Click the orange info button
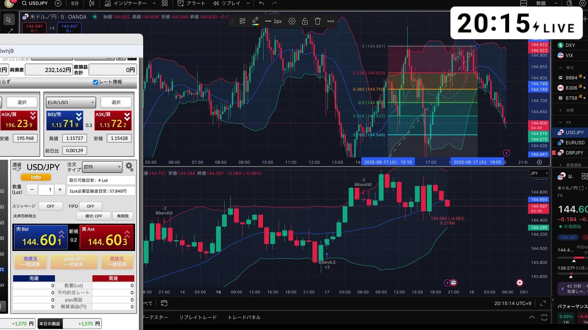 36,177
